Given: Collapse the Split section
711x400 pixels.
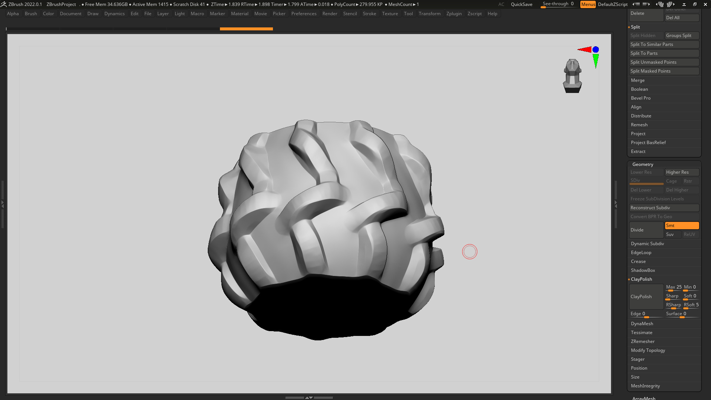Looking at the screenshot, I should (635, 27).
